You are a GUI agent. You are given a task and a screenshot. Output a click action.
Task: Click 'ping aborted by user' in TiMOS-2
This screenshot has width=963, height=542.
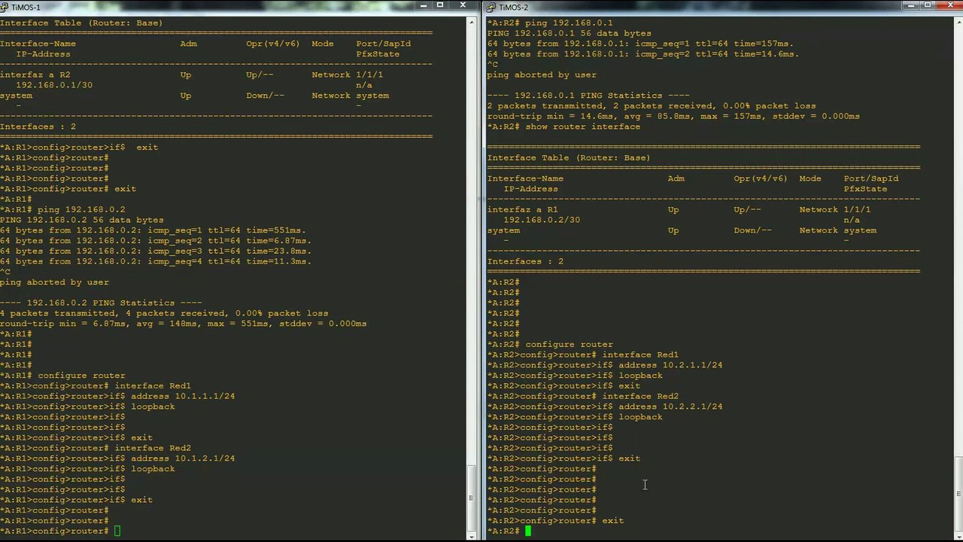click(542, 75)
